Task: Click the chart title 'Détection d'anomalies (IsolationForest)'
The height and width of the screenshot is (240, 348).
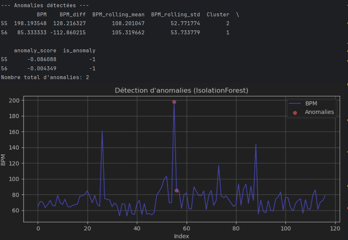Action: pos(182,91)
